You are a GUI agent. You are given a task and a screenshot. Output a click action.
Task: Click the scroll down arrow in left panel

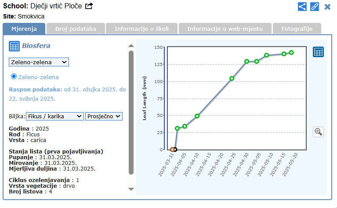[x=130, y=189]
